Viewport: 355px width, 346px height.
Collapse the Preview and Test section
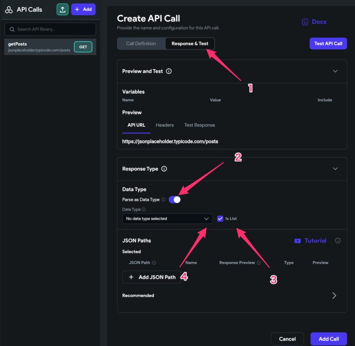tap(335, 71)
